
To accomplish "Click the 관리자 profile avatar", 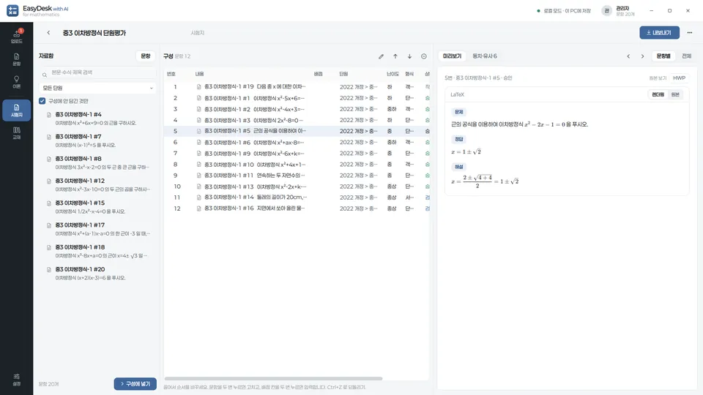I will pyautogui.click(x=606, y=11).
